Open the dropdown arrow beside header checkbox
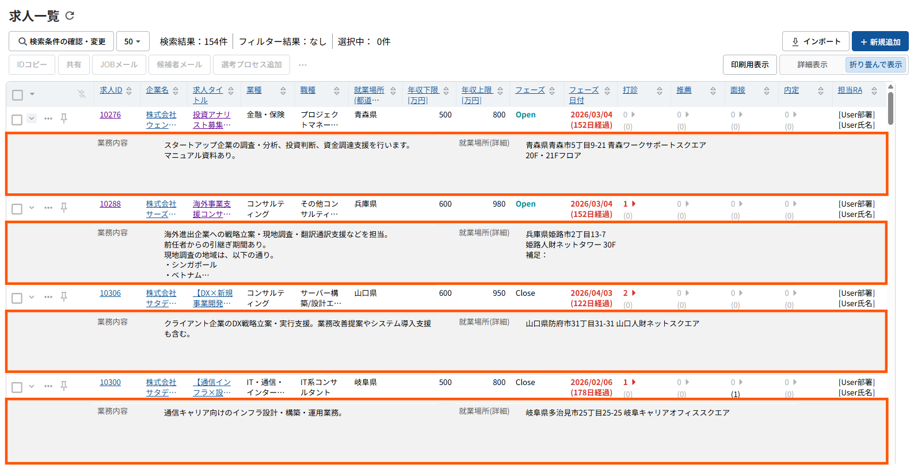This screenshot has height=465, width=914. [32, 94]
